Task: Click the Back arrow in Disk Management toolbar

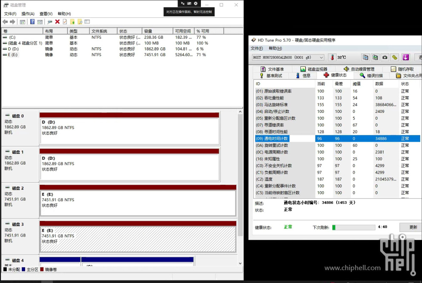Action: (x=5, y=22)
